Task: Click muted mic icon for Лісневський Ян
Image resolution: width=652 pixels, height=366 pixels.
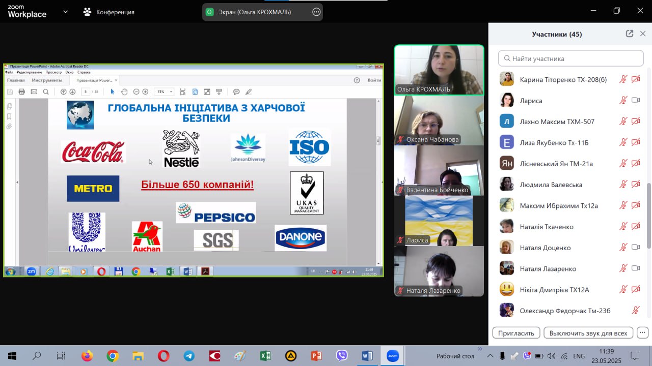Action: pos(623,163)
